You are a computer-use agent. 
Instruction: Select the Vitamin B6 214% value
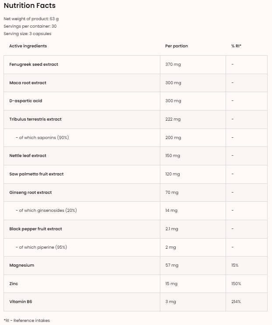236,302
